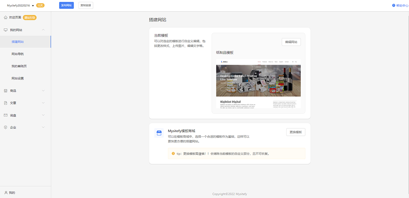This screenshot has height=198, width=409.
Task: Click the home icon beside 欢迎页面
Action: coord(6,17)
